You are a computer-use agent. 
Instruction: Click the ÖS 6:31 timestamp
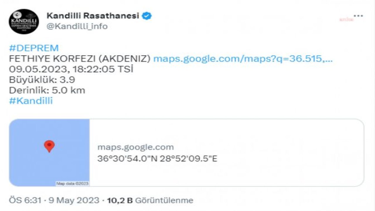coord(25,200)
